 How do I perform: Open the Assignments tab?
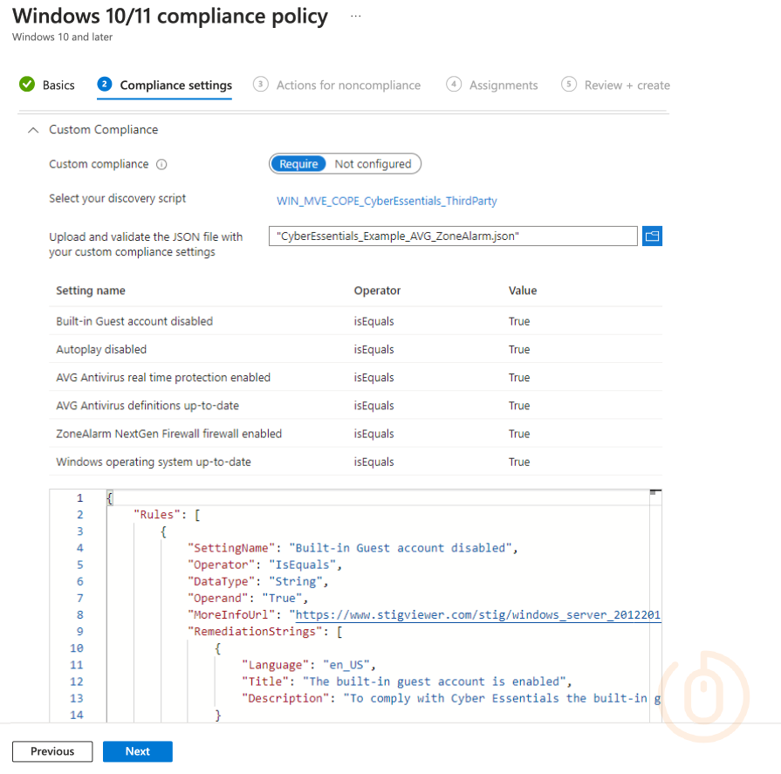[504, 86]
